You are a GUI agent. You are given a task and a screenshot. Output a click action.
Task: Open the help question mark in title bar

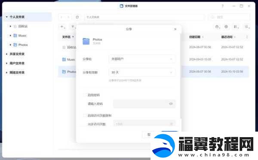tap(222, 6)
